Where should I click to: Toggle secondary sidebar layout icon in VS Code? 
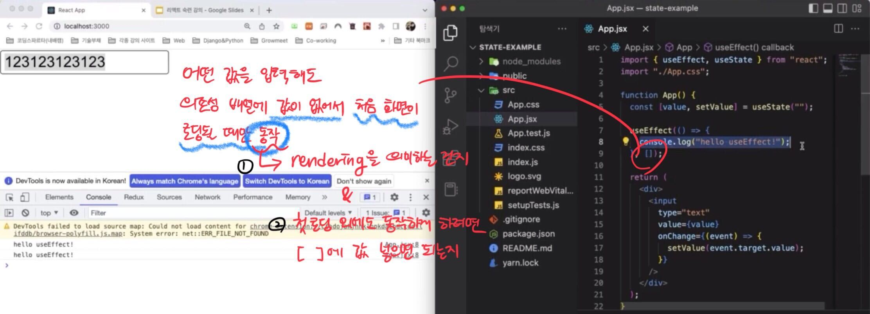[x=842, y=8]
